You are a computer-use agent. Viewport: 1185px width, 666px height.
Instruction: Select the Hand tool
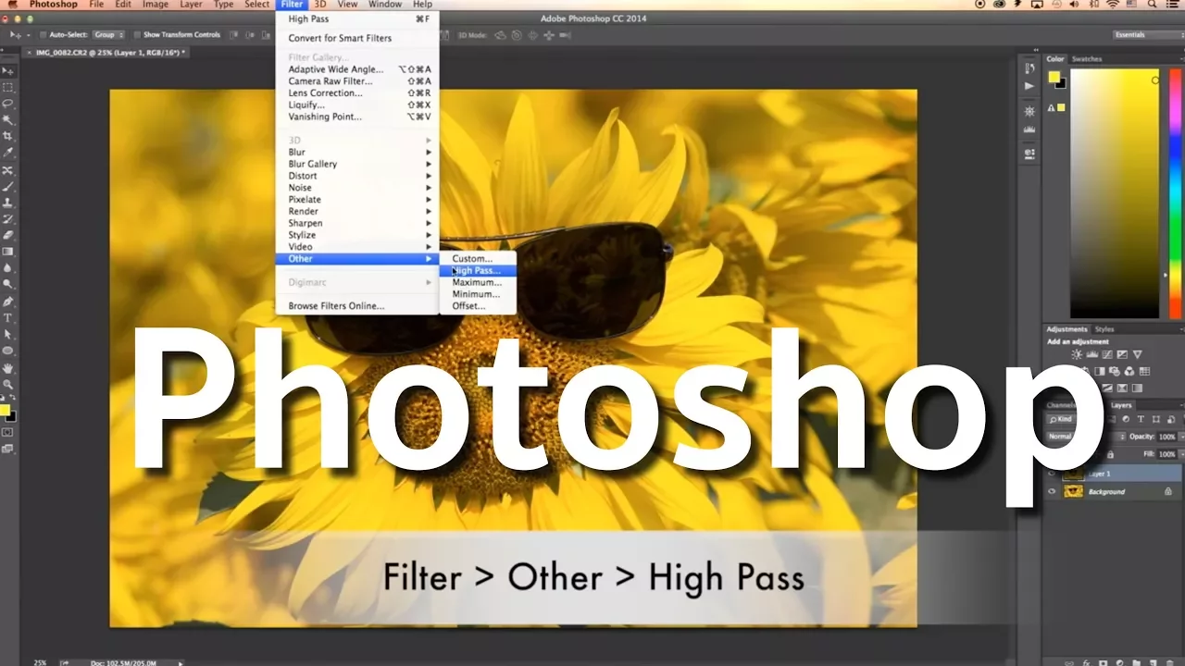point(8,367)
